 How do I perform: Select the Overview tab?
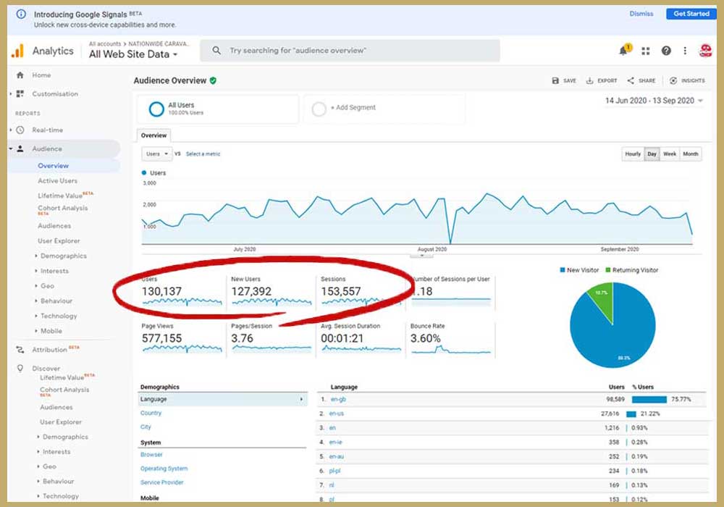point(153,135)
